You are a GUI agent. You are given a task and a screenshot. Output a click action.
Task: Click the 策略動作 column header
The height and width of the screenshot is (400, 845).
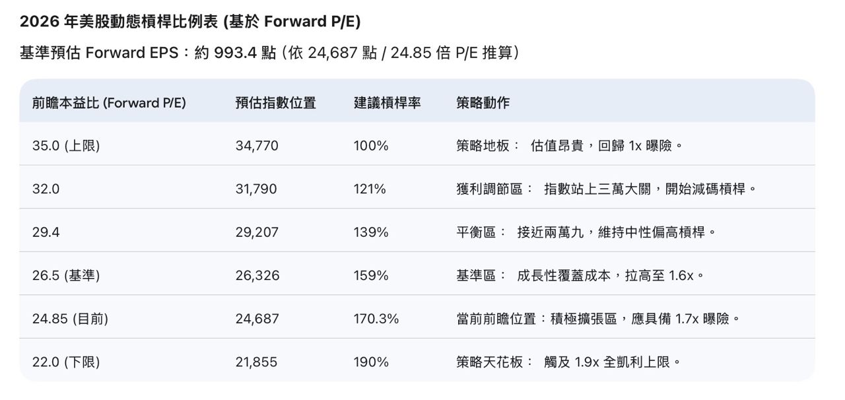point(483,103)
